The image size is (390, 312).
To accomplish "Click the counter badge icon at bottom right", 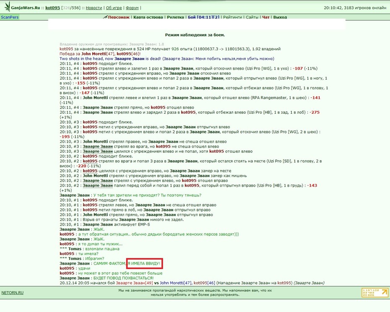I will [374, 293].
